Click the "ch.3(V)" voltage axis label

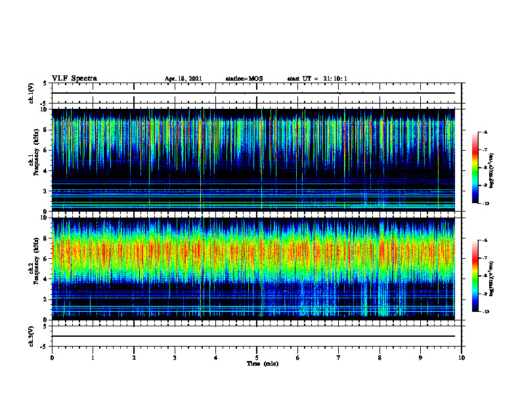point(32,336)
